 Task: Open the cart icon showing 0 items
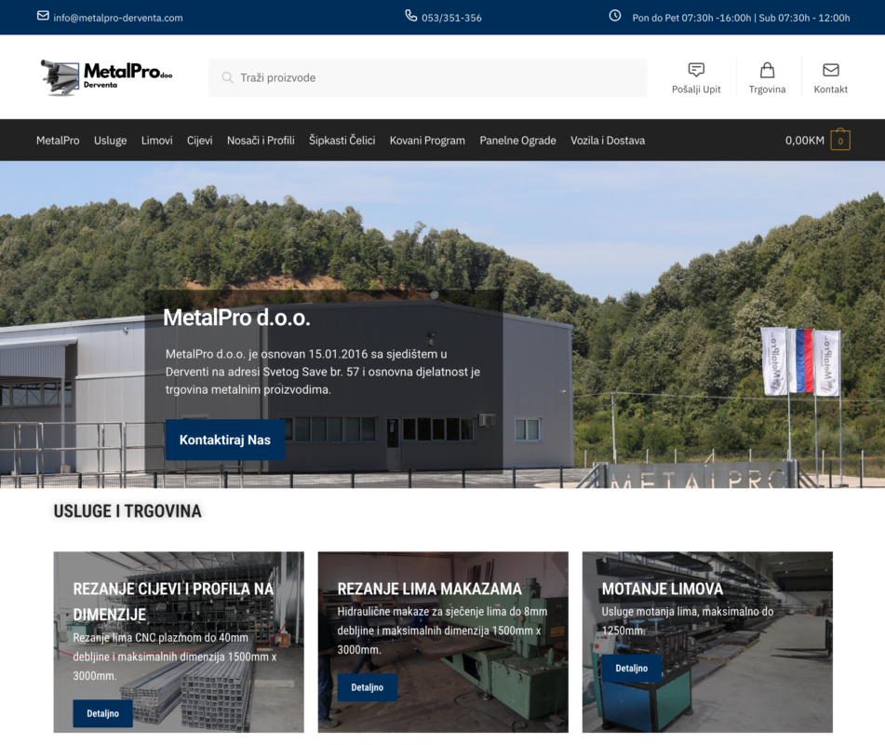click(839, 140)
